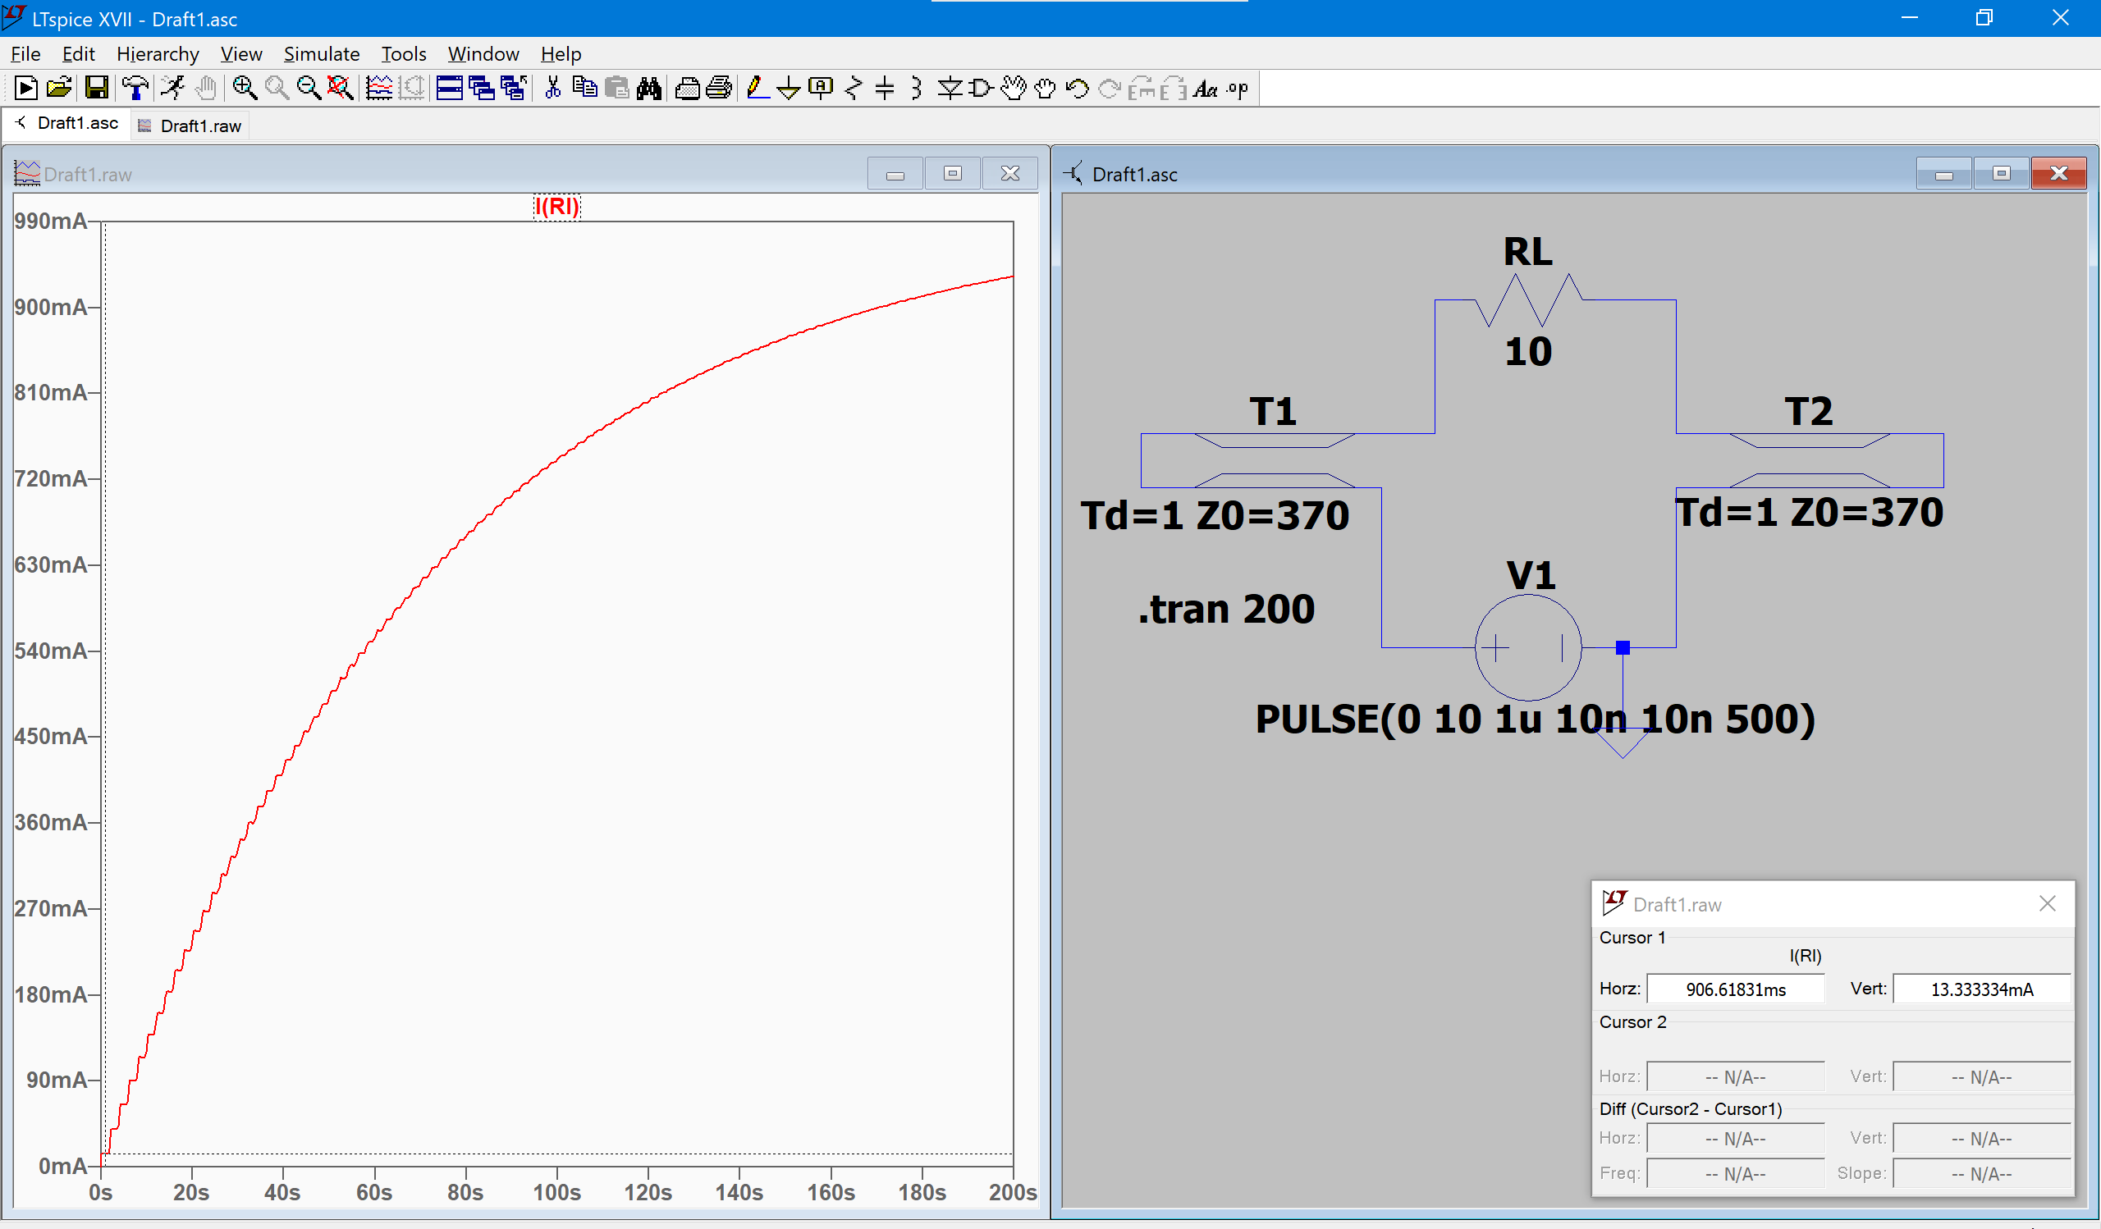This screenshot has width=2101, height=1229.
Task: Open the Component gate icon
Action: pyautogui.click(x=982, y=88)
